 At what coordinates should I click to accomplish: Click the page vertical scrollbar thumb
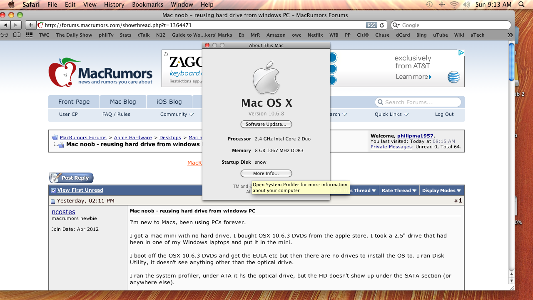pos(511,62)
